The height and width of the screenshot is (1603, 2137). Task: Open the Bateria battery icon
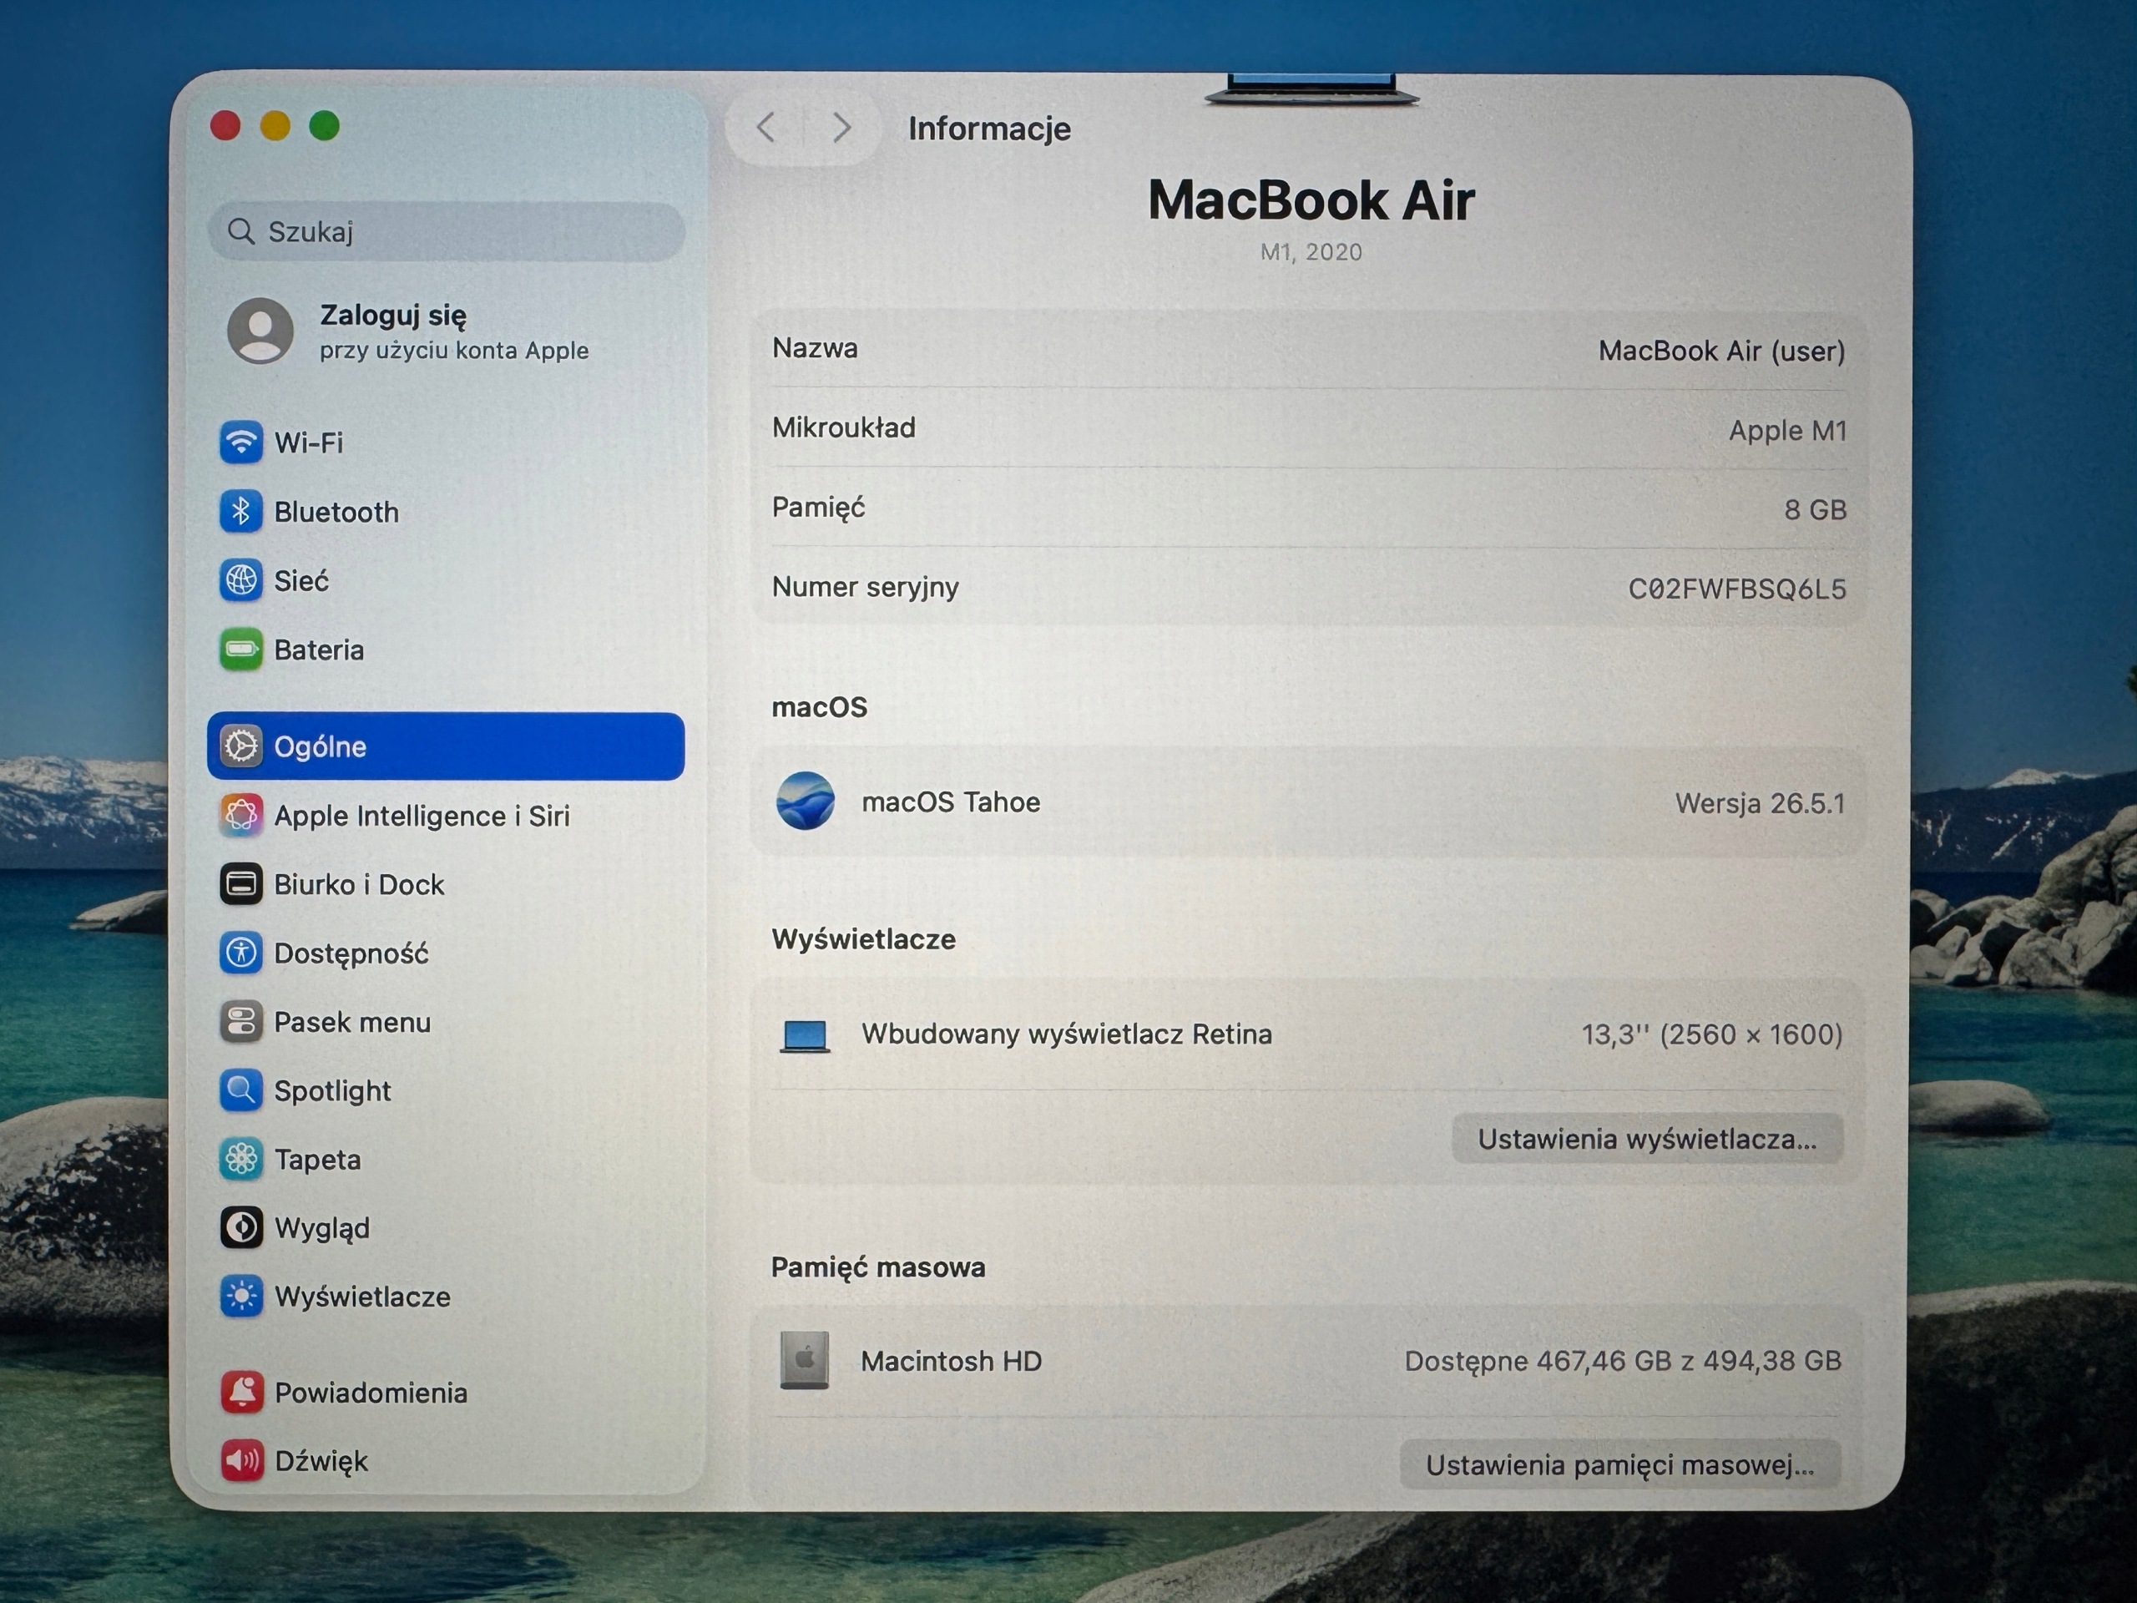tap(240, 650)
